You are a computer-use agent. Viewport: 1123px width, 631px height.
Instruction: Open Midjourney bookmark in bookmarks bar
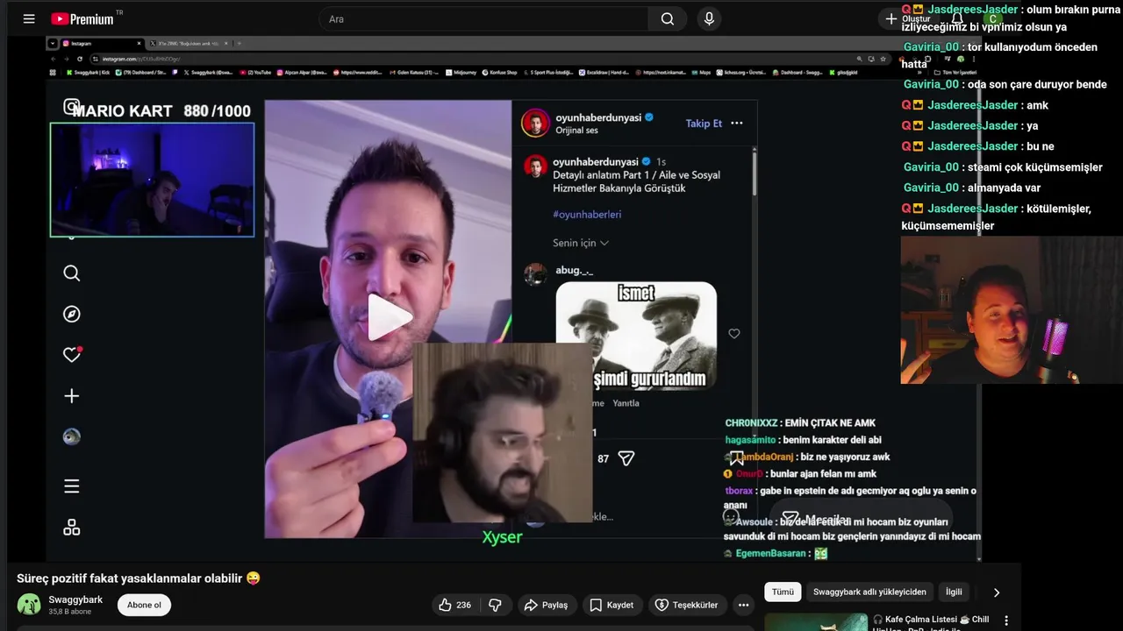coord(461,73)
